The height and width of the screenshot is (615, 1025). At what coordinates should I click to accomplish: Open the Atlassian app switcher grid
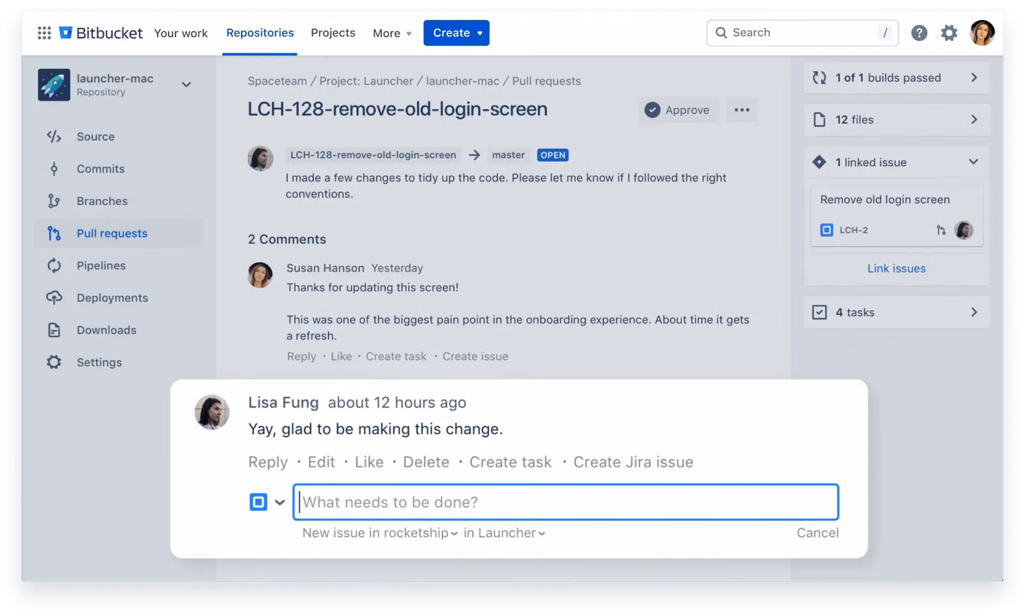(x=44, y=32)
